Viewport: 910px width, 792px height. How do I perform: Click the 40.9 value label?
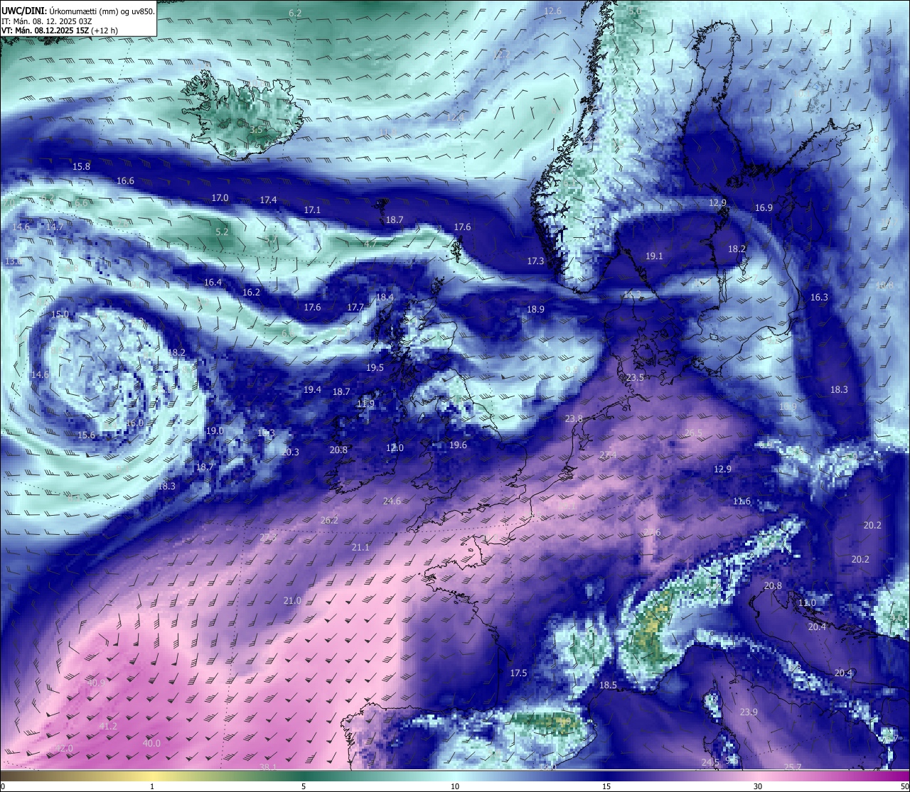(x=96, y=683)
